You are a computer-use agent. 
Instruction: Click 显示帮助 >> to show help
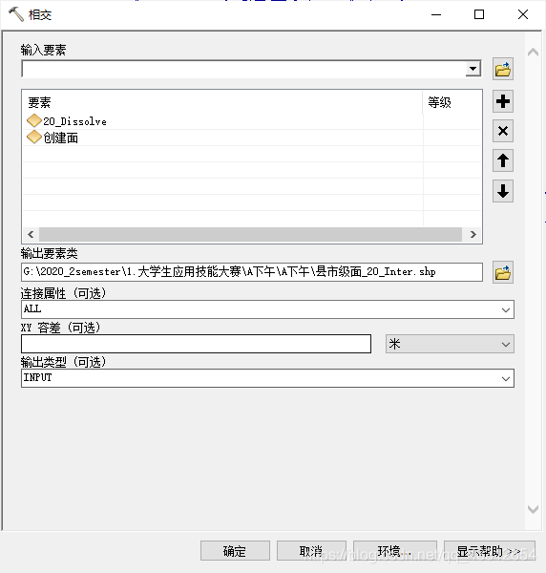tap(490, 551)
